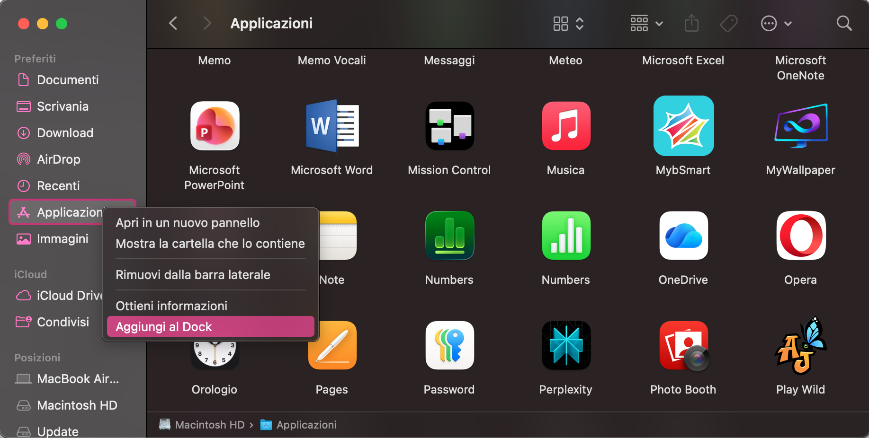The height and width of the screenshot is (438, 869).
Task: Go forward with the right arrow
Action: pyautogui.click(x=207, y=23)
